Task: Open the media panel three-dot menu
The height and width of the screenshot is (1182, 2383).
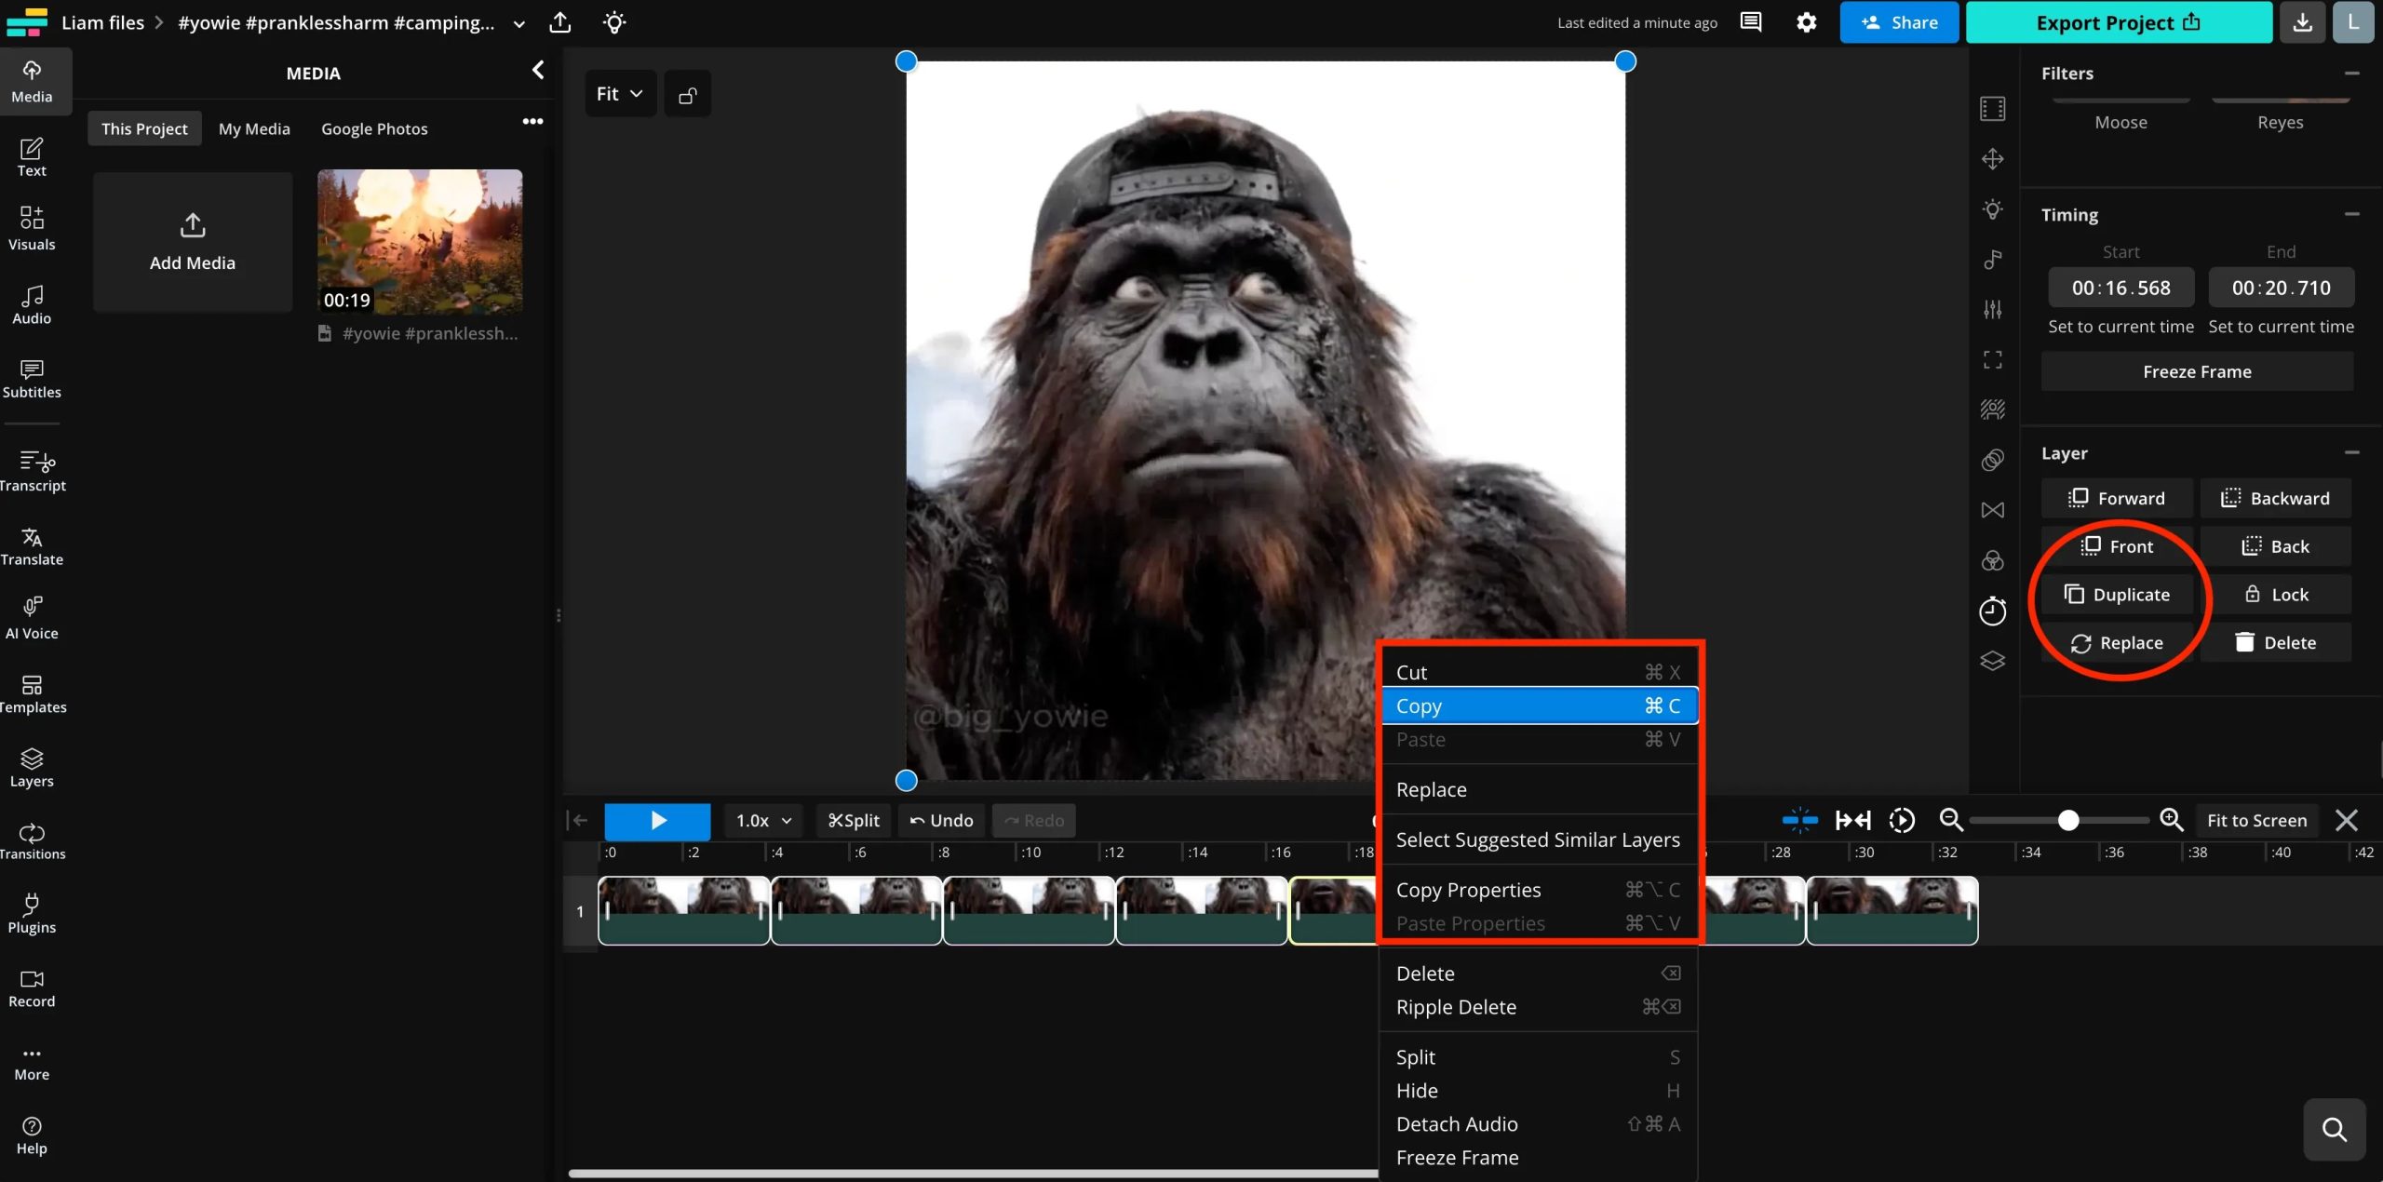Action: [x=532, y=121]
